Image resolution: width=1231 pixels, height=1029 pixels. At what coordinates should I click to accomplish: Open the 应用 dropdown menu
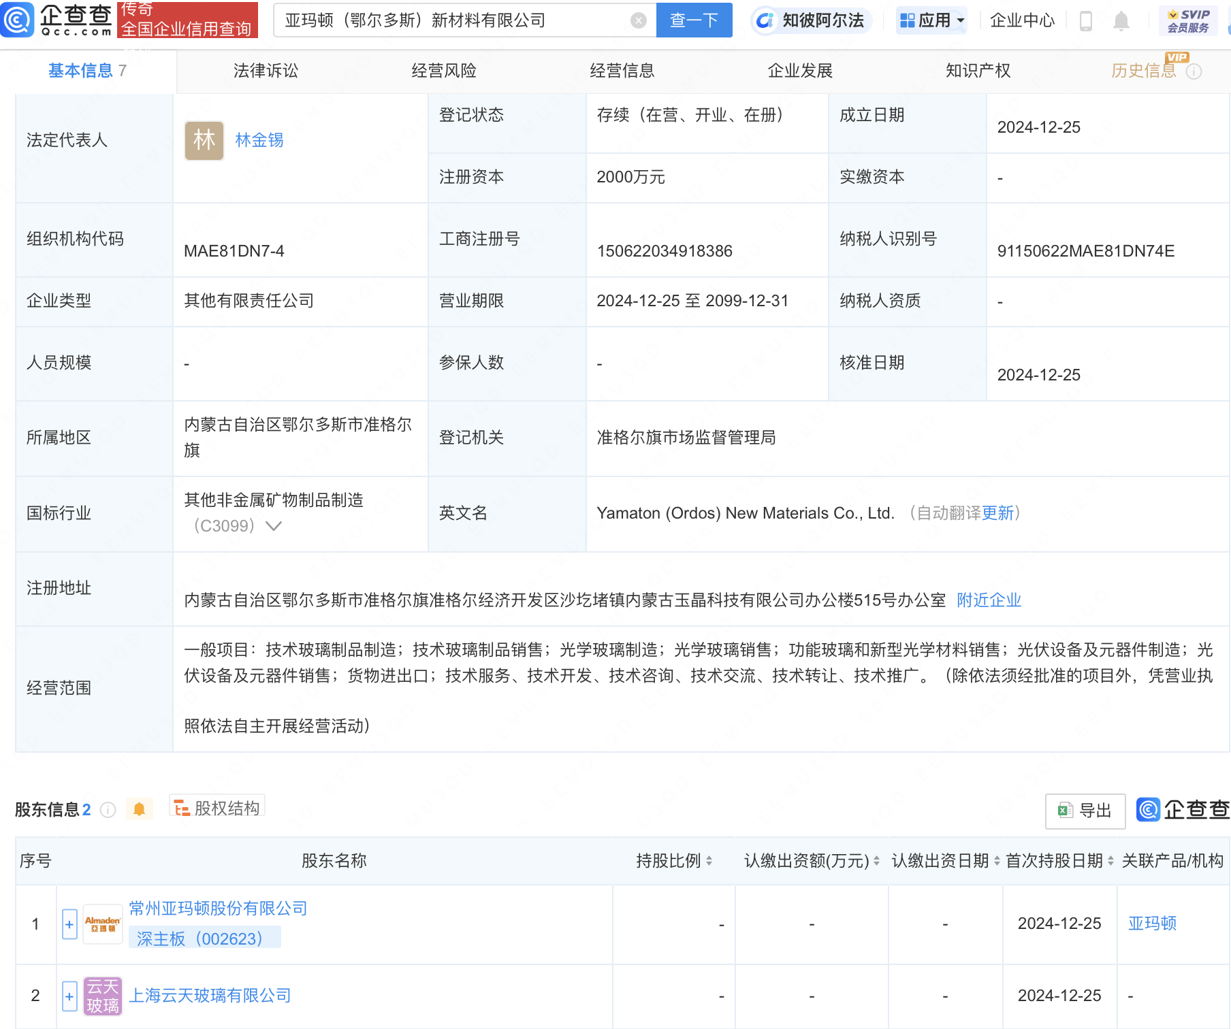click(932, 20)
